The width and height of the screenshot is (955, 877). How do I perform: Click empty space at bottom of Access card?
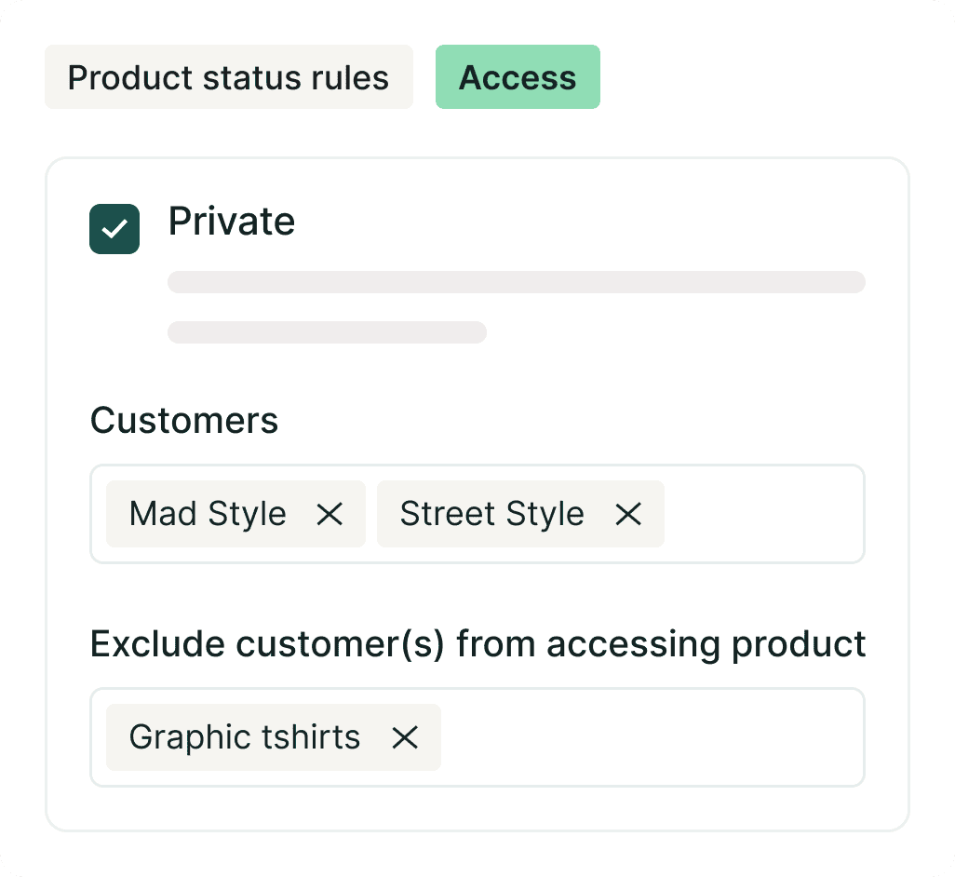tap(477, 808)
